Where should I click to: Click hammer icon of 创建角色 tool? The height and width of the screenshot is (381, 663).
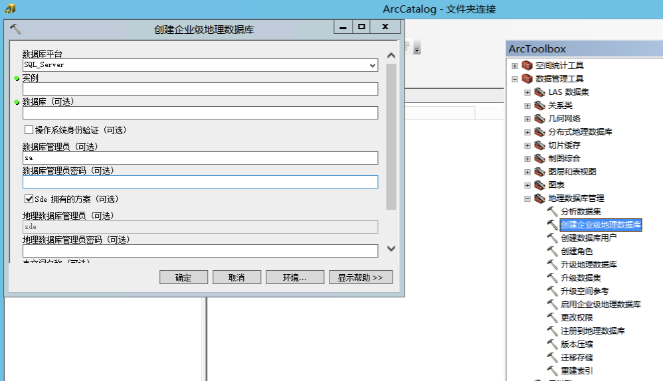(552, 252)
